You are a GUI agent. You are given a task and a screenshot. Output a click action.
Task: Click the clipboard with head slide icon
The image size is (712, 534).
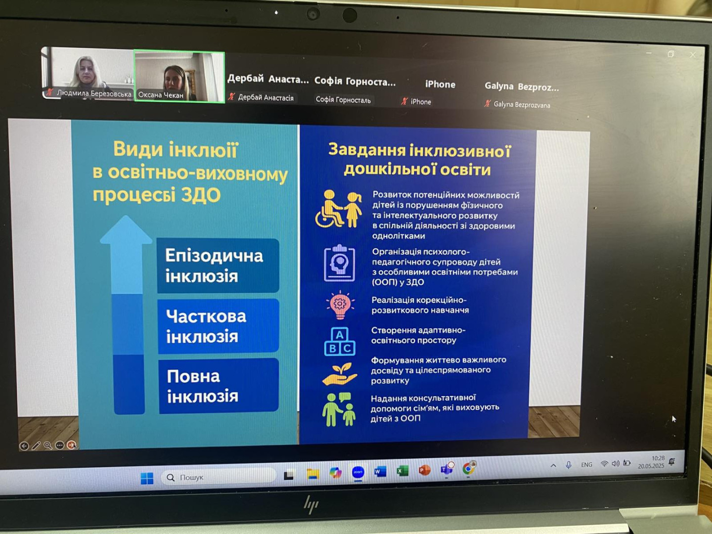(339, 263)
